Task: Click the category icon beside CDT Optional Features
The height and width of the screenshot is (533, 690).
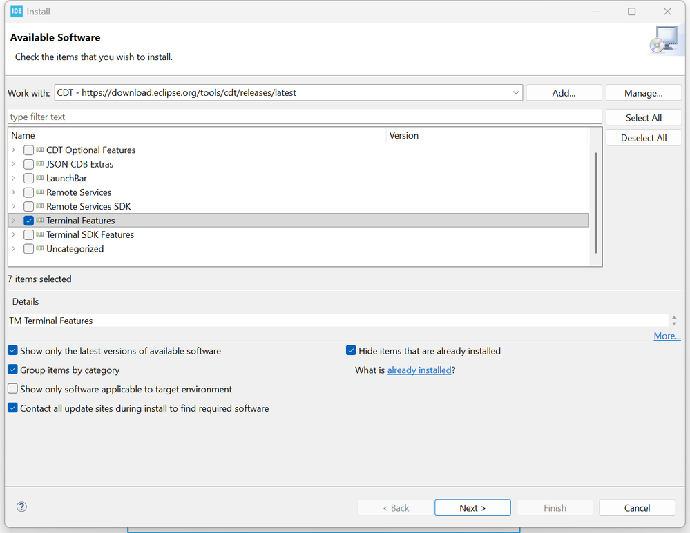Action: (x=40, y=150)
